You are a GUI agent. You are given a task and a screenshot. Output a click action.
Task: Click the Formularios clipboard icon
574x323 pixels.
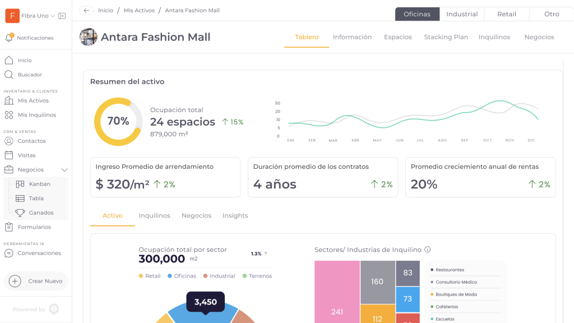tap(9, 227)
